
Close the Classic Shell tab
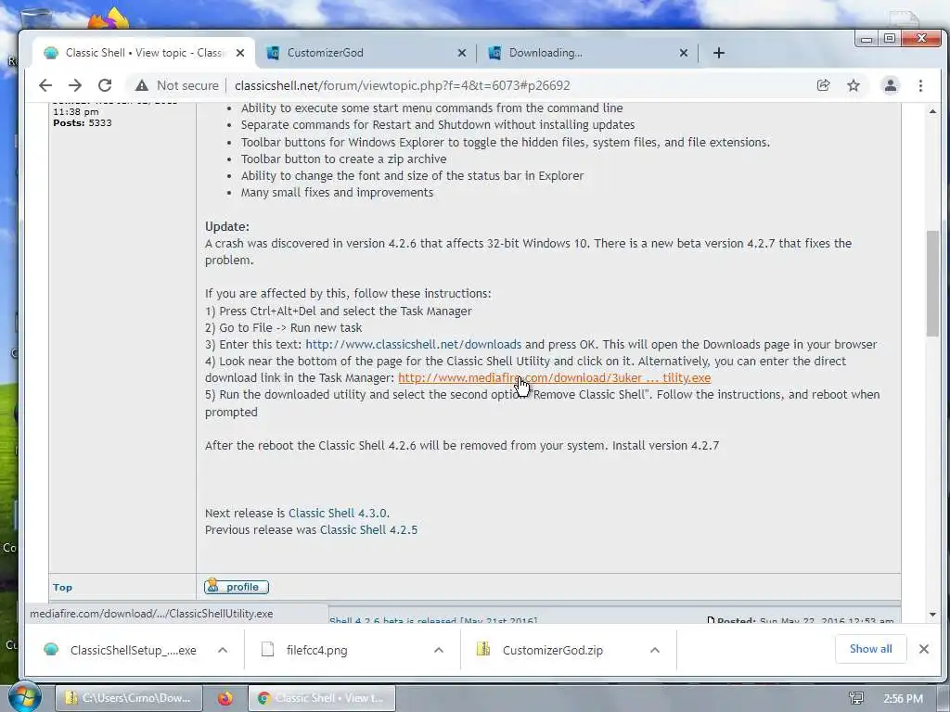(240, 53)
